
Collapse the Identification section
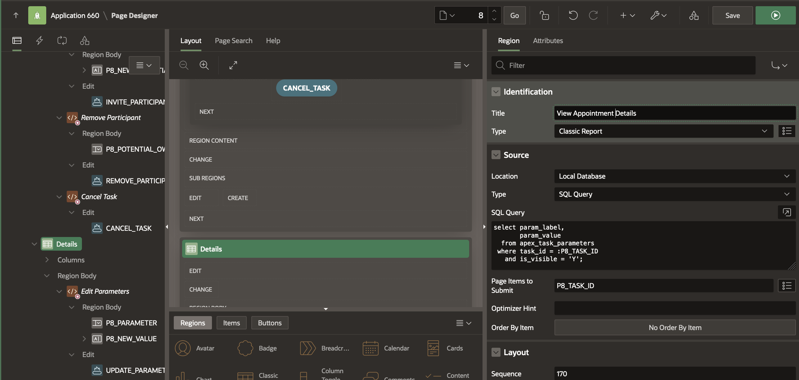click(x=496, y=92)
